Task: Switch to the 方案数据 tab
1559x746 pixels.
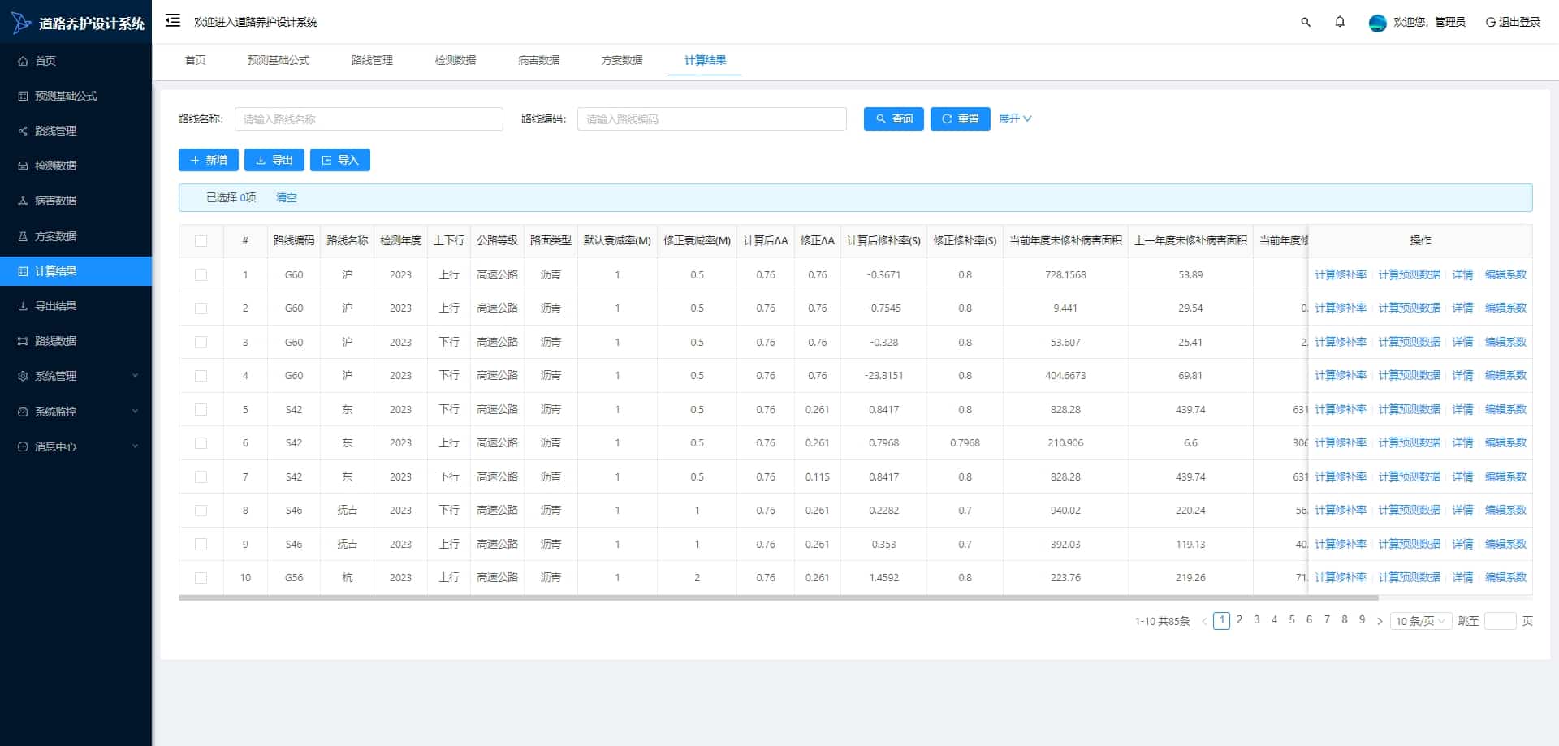Action: point(622,60)
